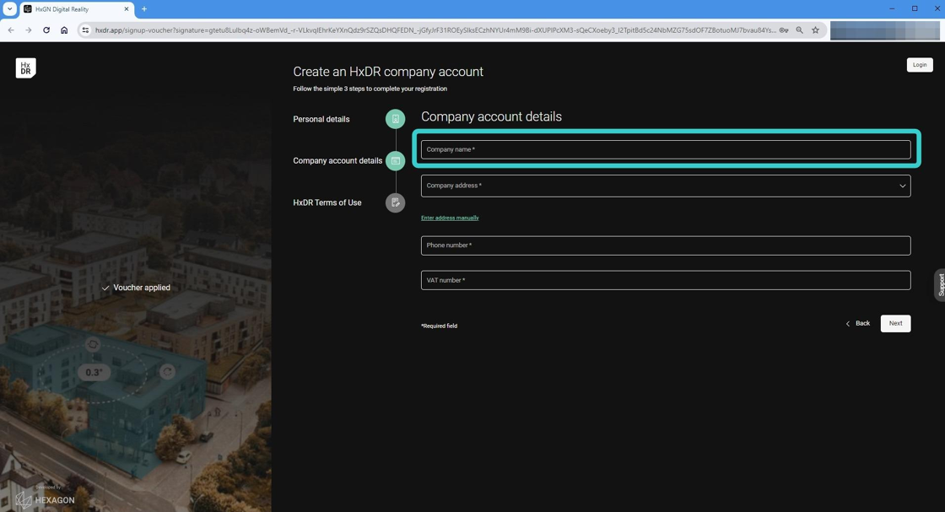The image size is (945, 512).
Task: Focus the Phone number field
Action: pyautogui.click(x=666, y=245)
